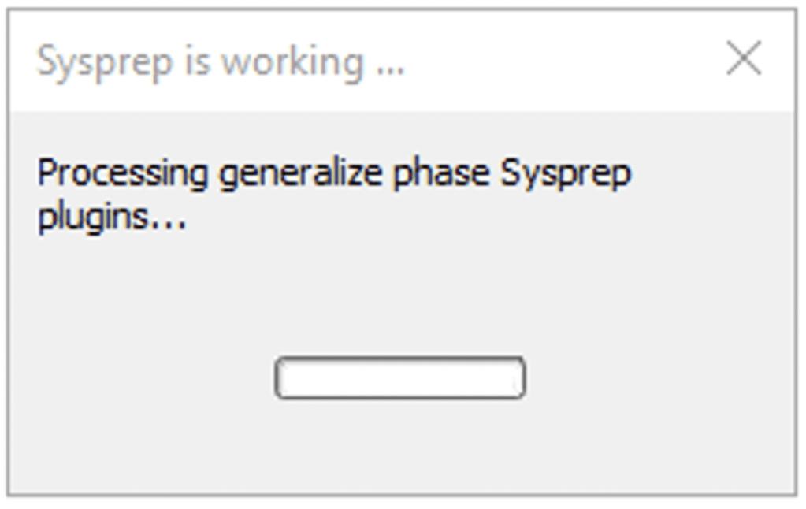Click the word "Sysprep" in the title
806x509 pixels.
104,63
